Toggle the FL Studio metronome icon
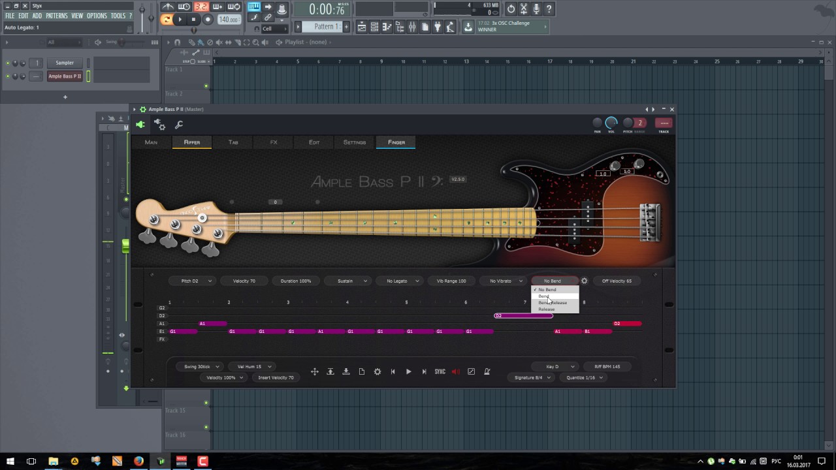Viewport: 836px width, 470px height. pos(168,7)
